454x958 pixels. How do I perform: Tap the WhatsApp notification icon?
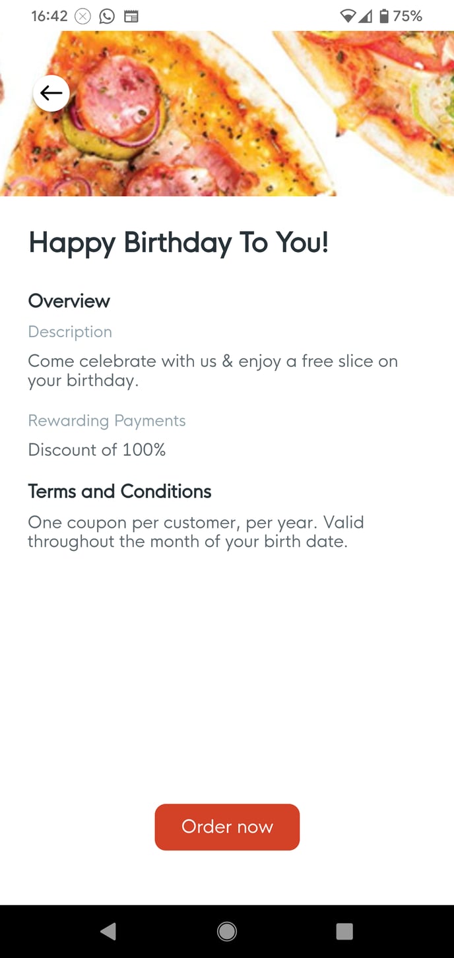pyautogui.click(x=107, y=16)
